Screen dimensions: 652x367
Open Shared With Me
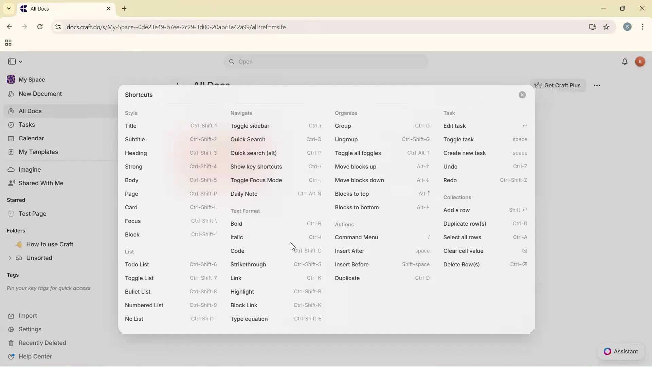(41, 183)
